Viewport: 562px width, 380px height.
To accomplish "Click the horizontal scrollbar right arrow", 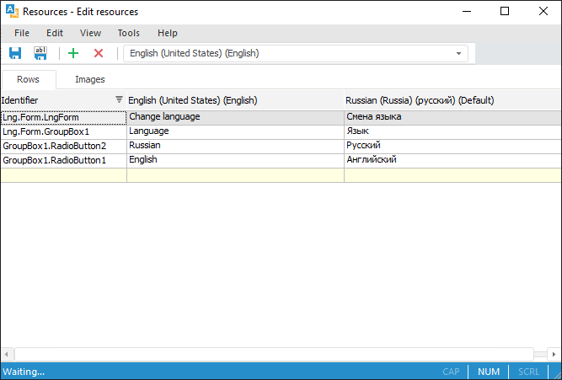I will point(554,353).
